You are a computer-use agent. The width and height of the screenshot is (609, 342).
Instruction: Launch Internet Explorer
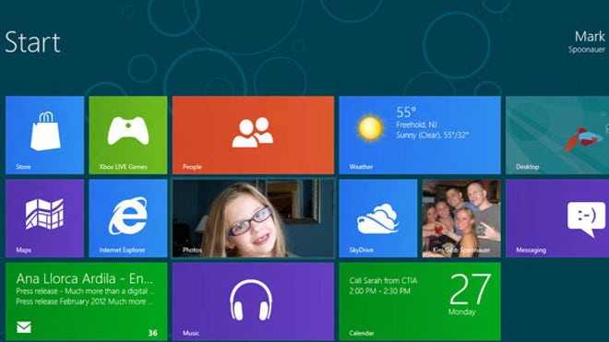tap(127, 218)
